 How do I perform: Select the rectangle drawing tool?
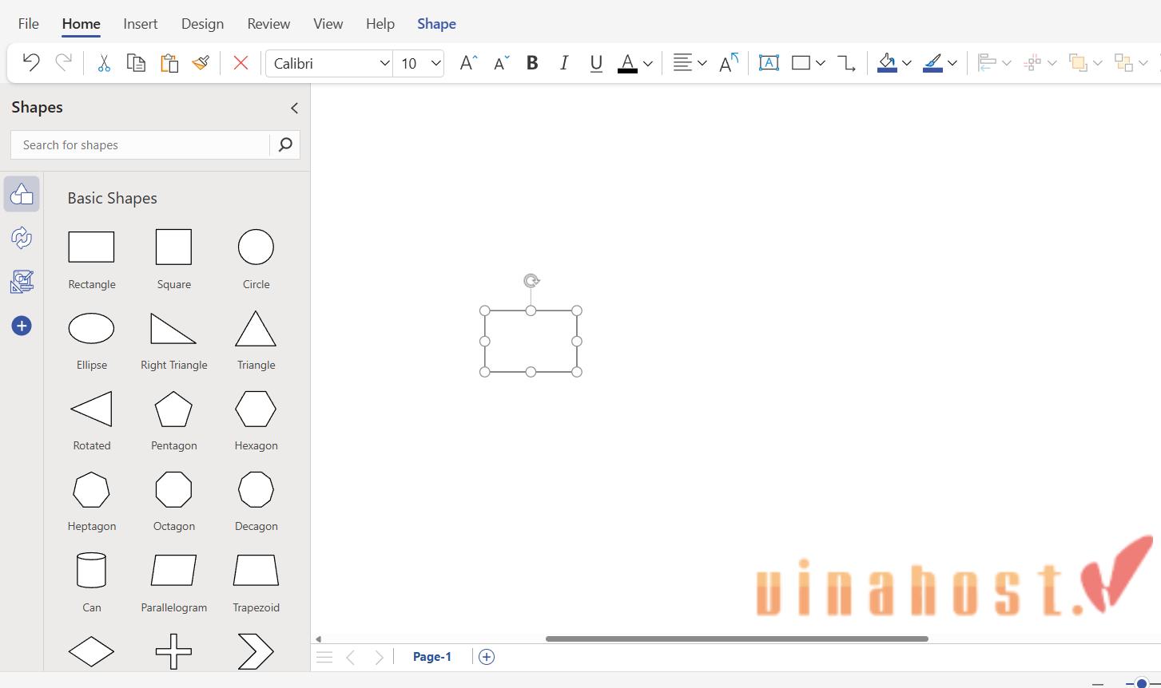pyautogui.click(x=801, y=63)
